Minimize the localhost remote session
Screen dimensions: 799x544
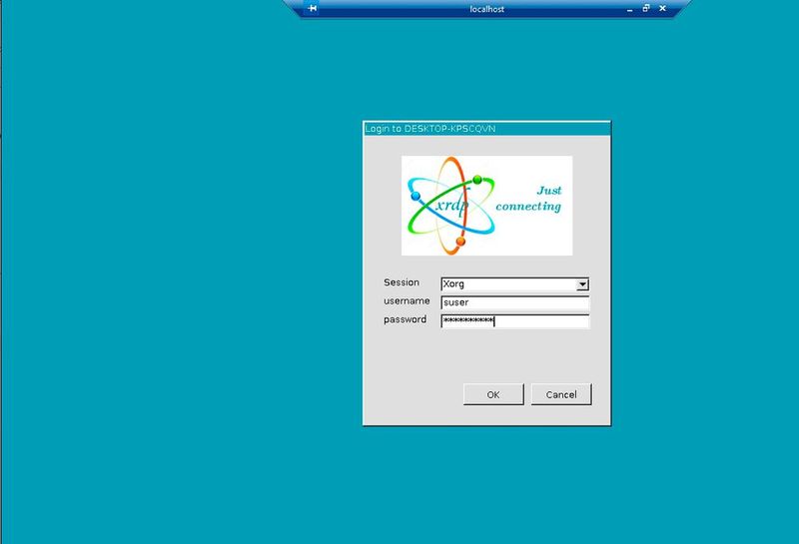630,9
